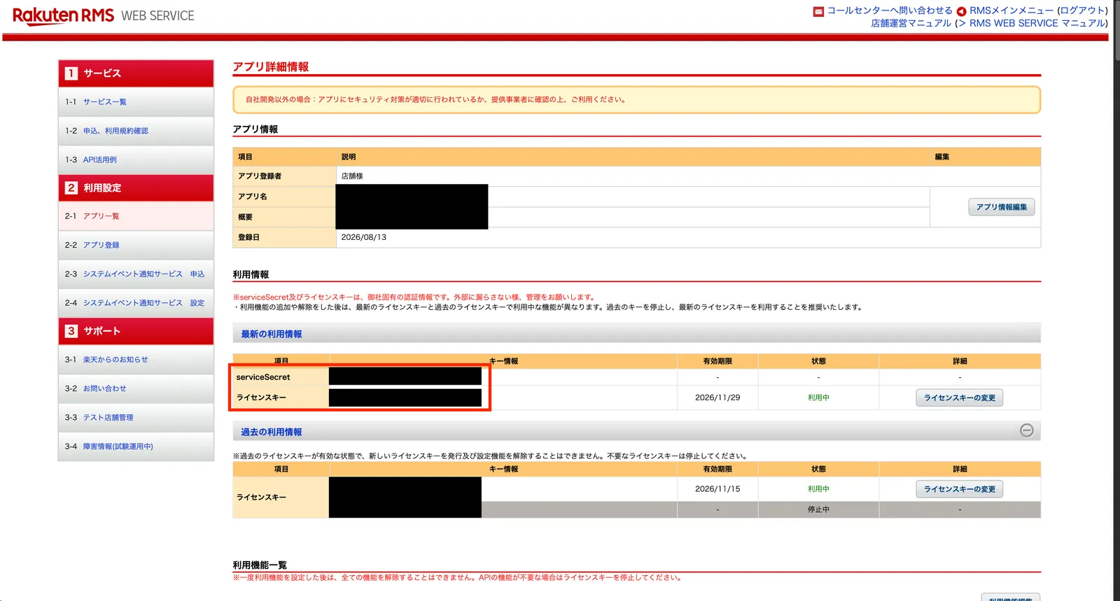Click the アプリ情報編集 button

1002,207
